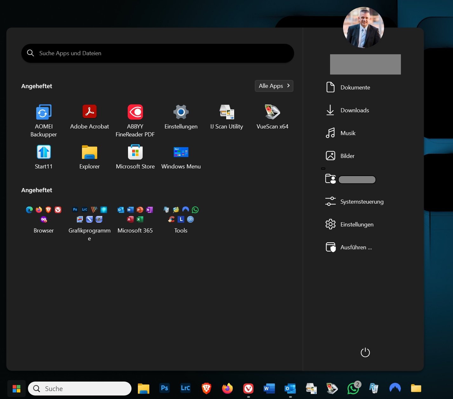This screenshot has height=399, width=453.
Task: Open File Explorer from taskbar
Action: click(144, 388)
